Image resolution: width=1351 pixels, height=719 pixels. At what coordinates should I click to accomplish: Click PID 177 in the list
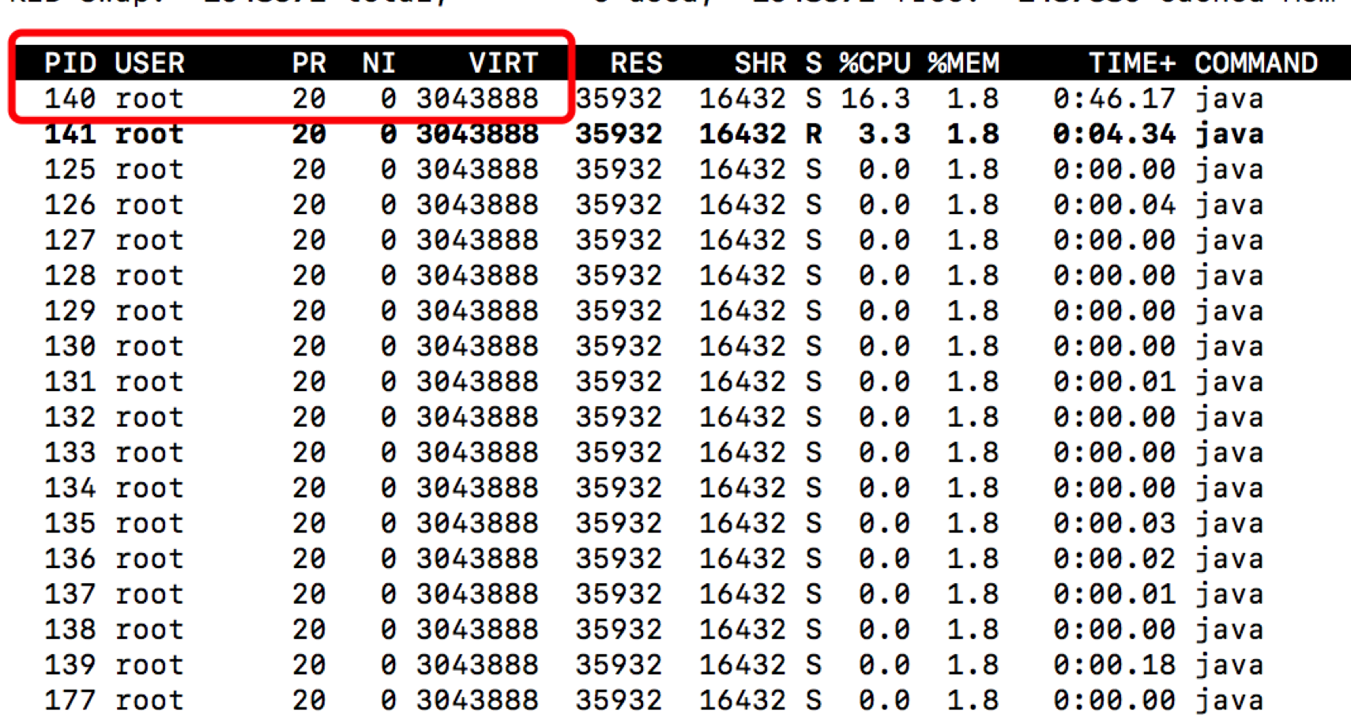point(70,700)
